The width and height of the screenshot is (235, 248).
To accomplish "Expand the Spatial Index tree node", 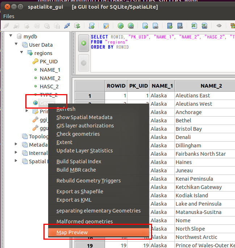I will [x=16, y=161].
